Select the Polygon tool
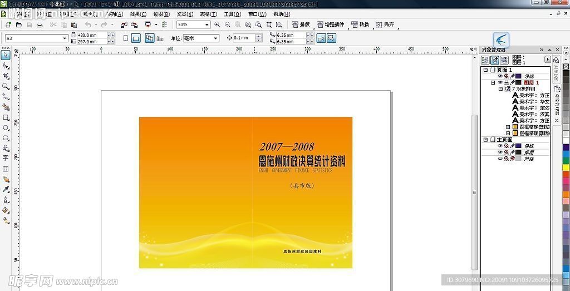This screenshot has width=570, height=291. (x=6, y=138)
